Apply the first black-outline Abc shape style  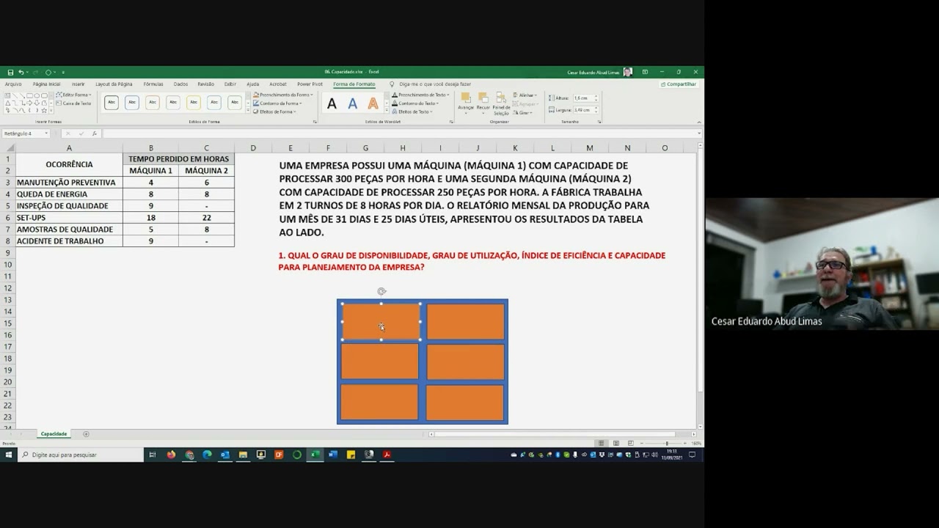click(x=112, y=103)
